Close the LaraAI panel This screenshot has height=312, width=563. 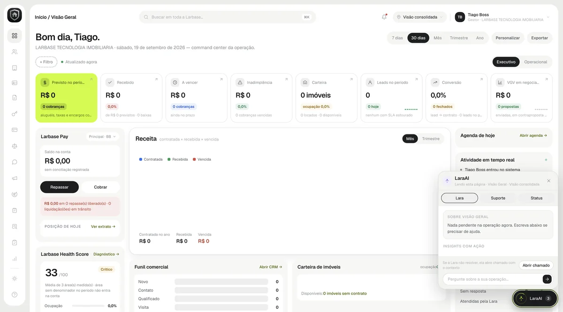tap(548, 181)
